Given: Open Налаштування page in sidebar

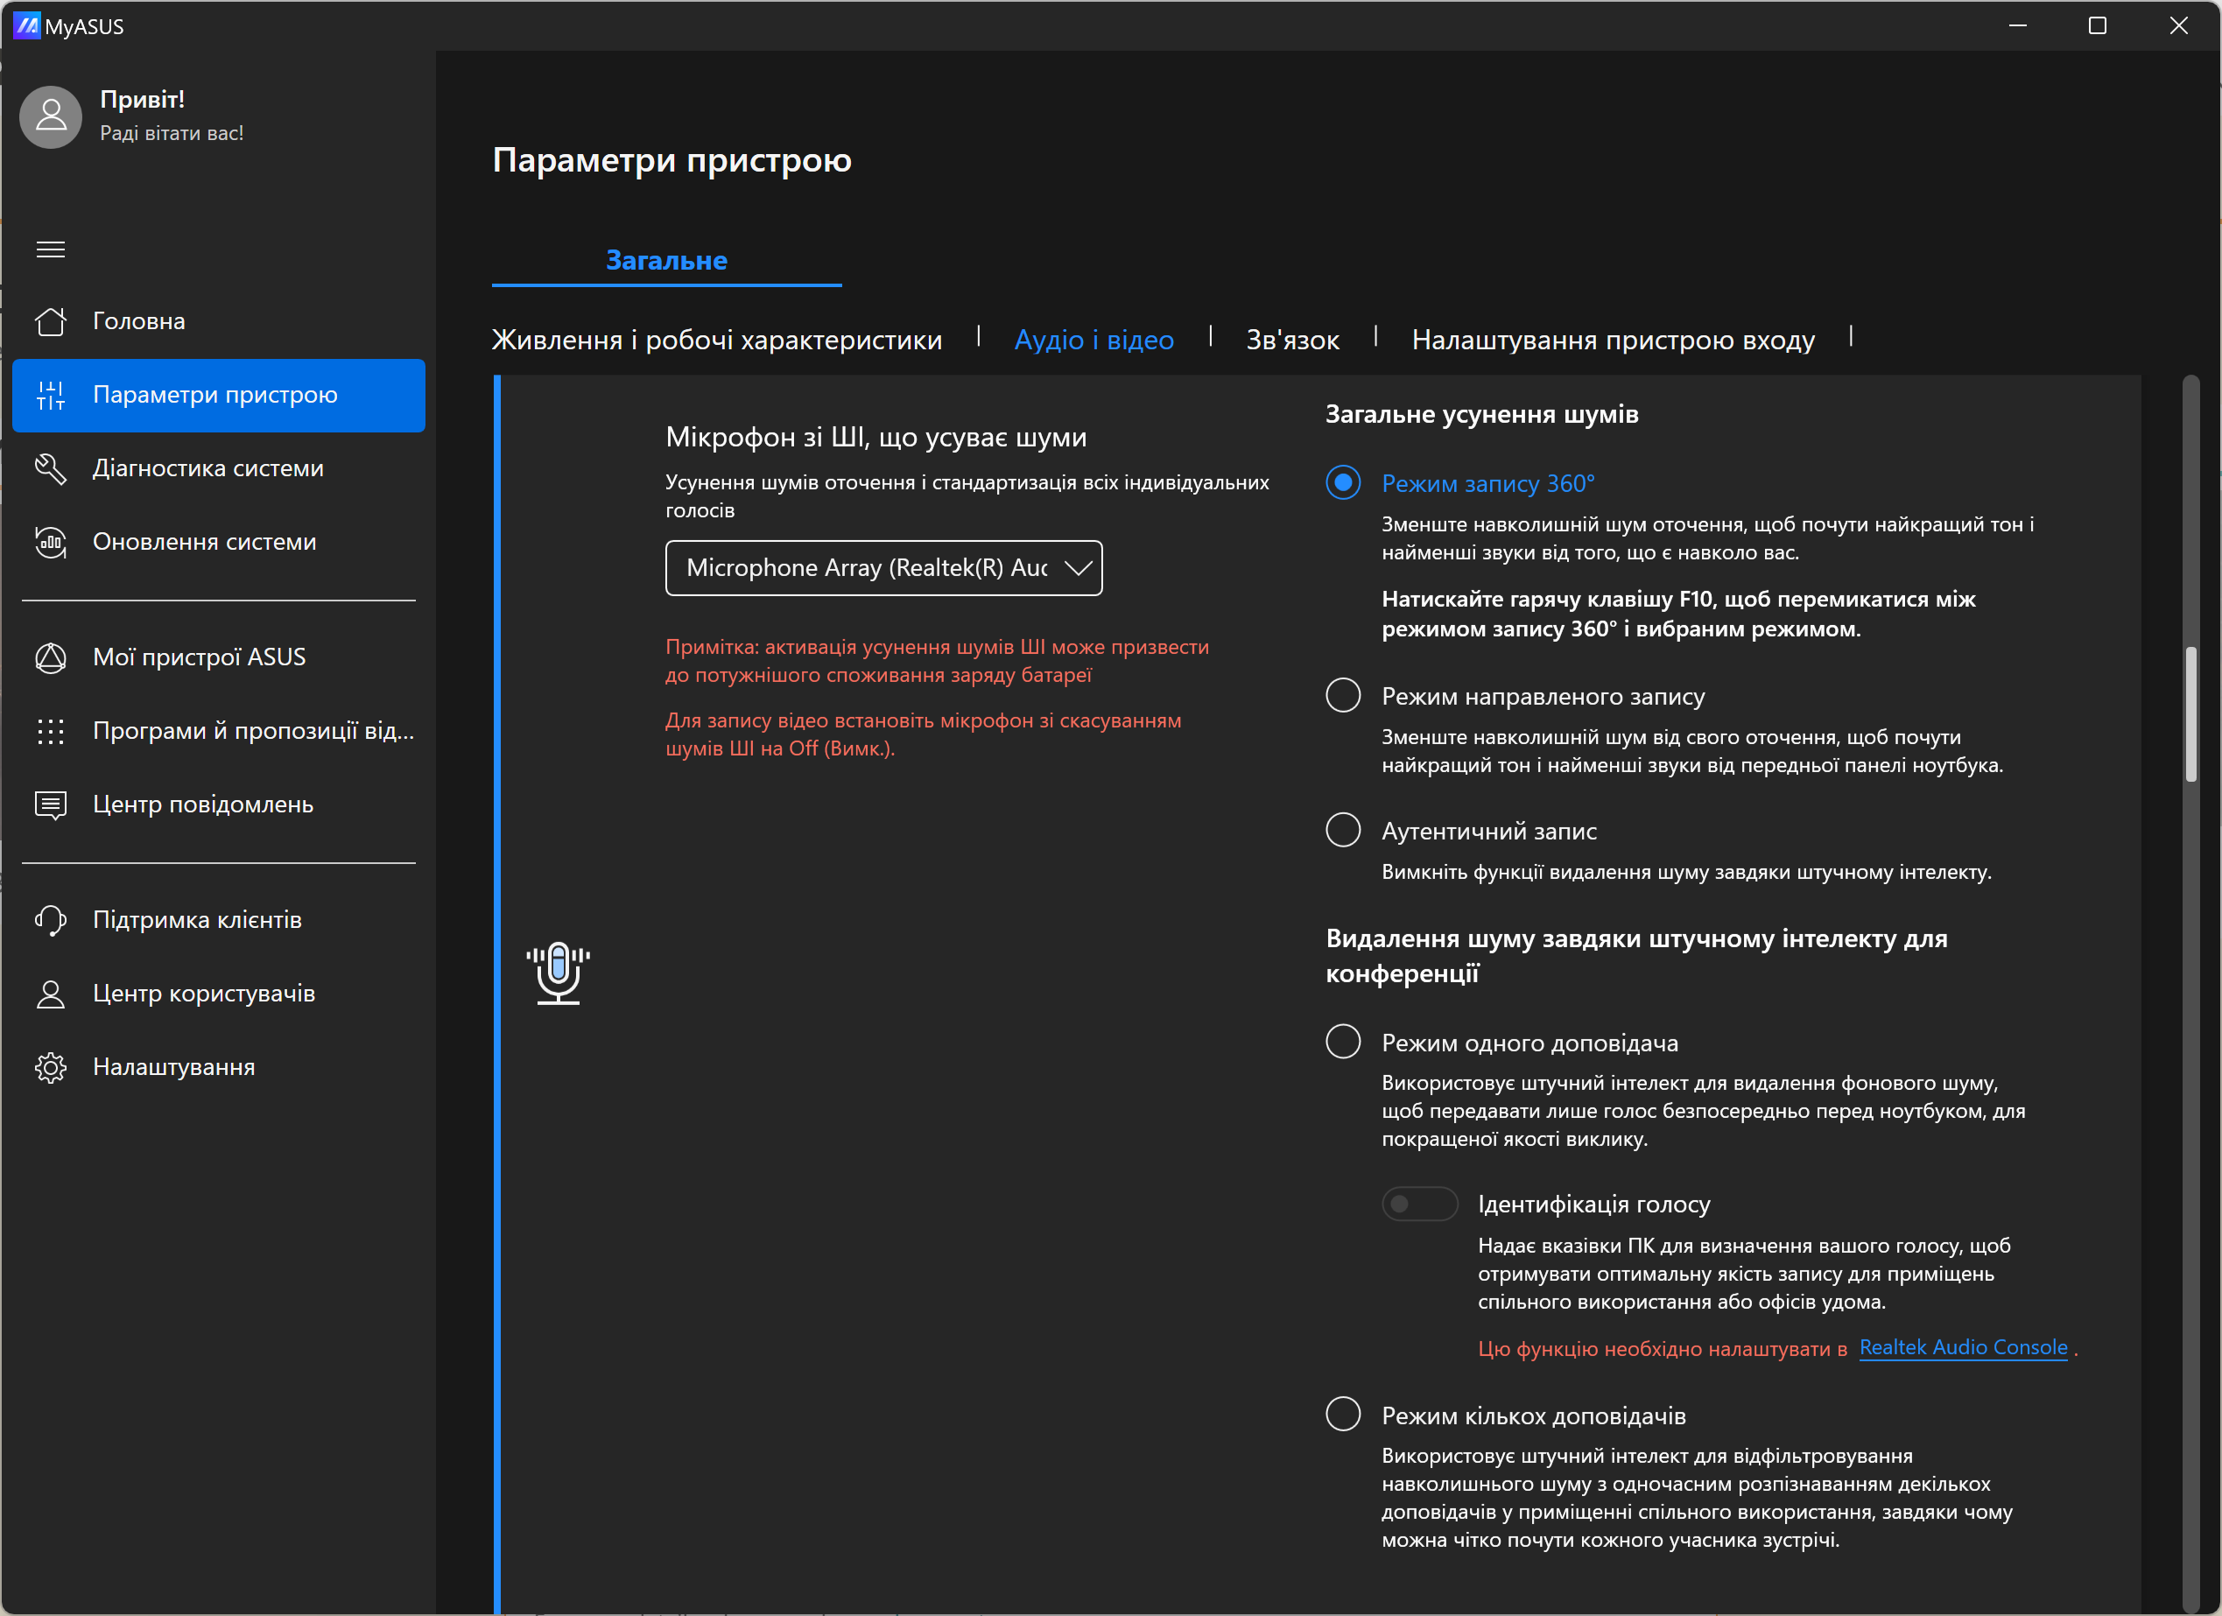Looking at the screenshot, I should click(219, 1067).
